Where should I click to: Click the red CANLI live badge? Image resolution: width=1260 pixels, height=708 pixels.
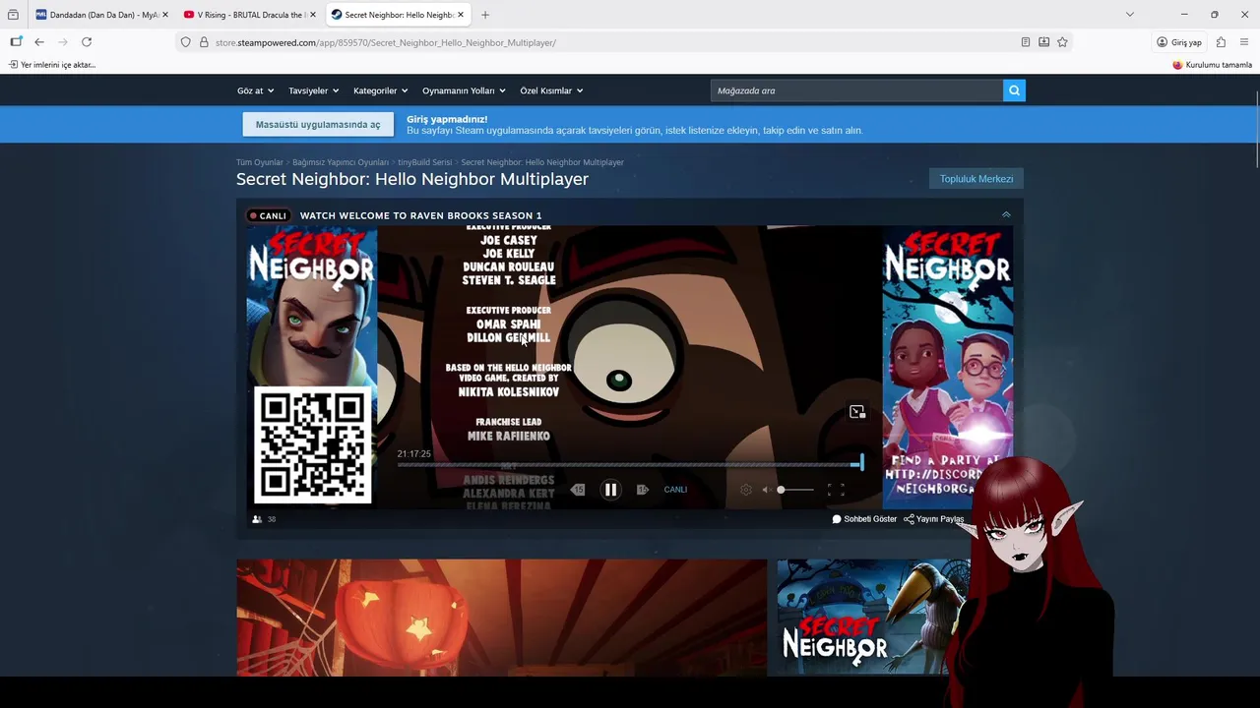[268, 215]
